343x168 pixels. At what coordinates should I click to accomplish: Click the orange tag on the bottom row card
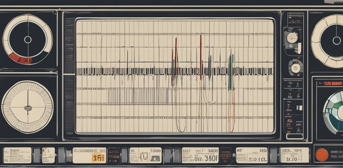[x=98, y=157]
